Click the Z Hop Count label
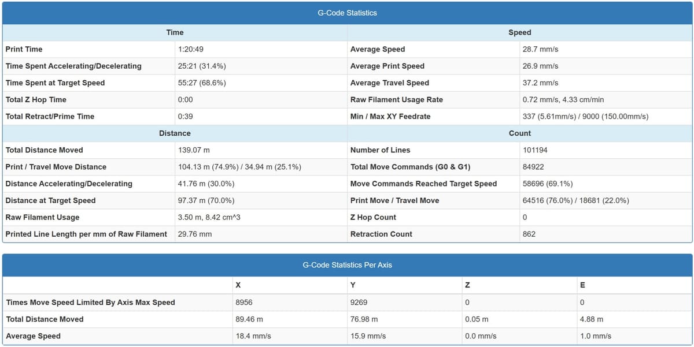 tap(373, 217)
